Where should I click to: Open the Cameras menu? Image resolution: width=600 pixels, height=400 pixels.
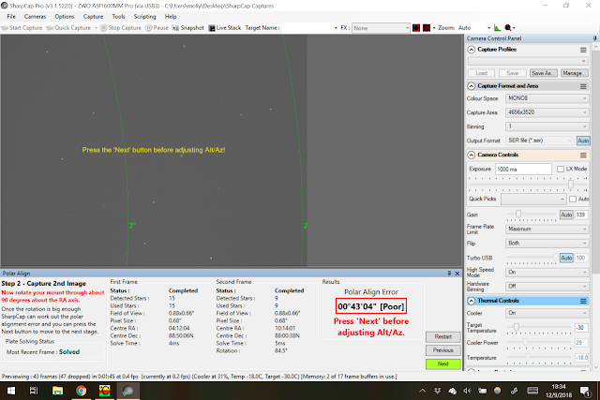[x=36, y=17]
